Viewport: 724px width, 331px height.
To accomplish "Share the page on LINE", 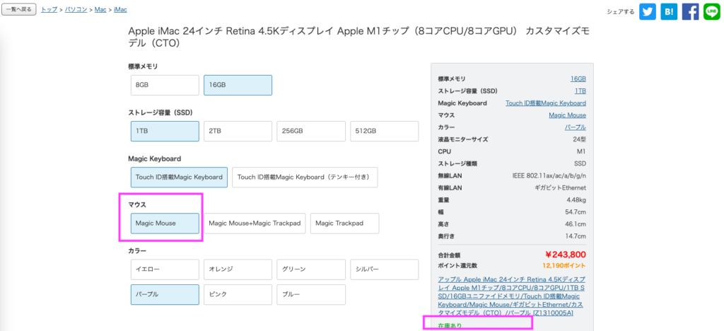I will click(711, 12).
